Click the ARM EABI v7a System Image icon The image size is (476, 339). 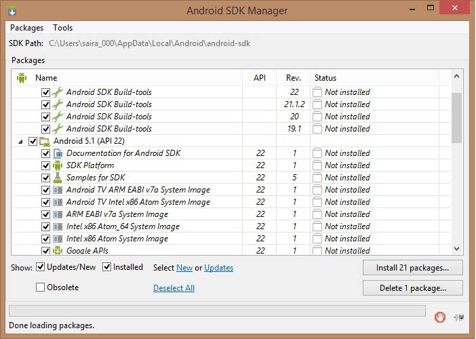coord(58,214)
